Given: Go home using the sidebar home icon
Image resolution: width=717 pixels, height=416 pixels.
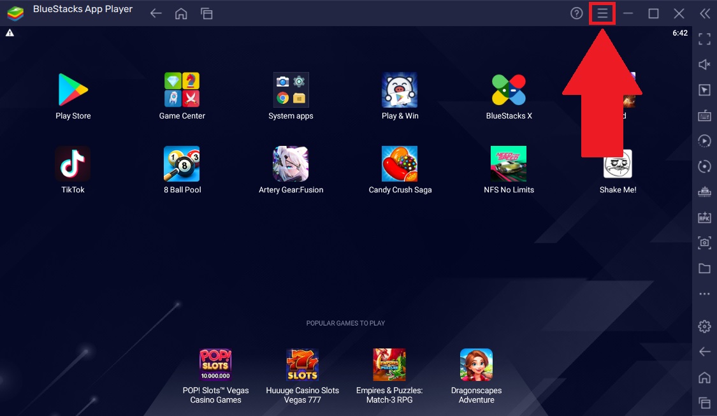Looking at the screenshot, I should point(704,377).
